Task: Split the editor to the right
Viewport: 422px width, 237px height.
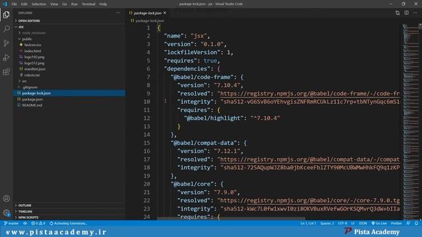Action: point(406,13)
